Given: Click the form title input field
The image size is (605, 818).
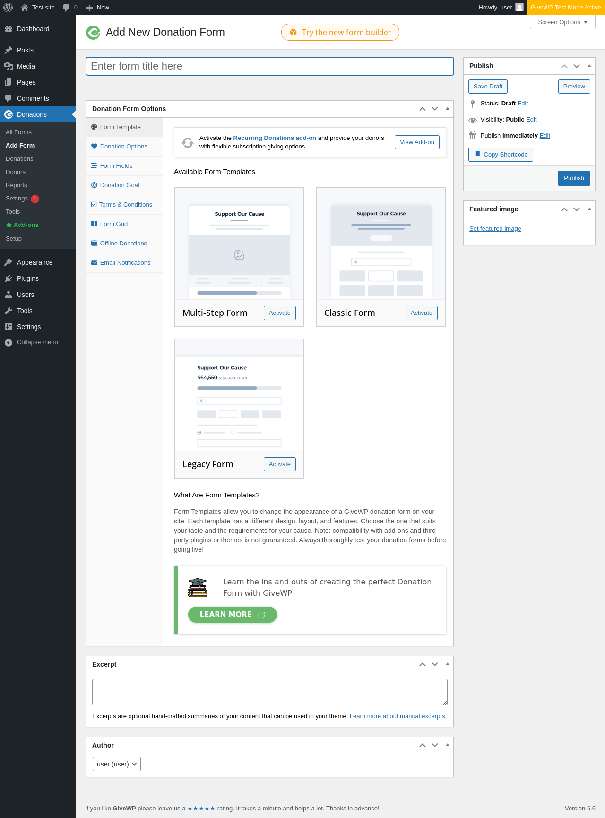Looking at the screenshot, I should pos(270,66).
